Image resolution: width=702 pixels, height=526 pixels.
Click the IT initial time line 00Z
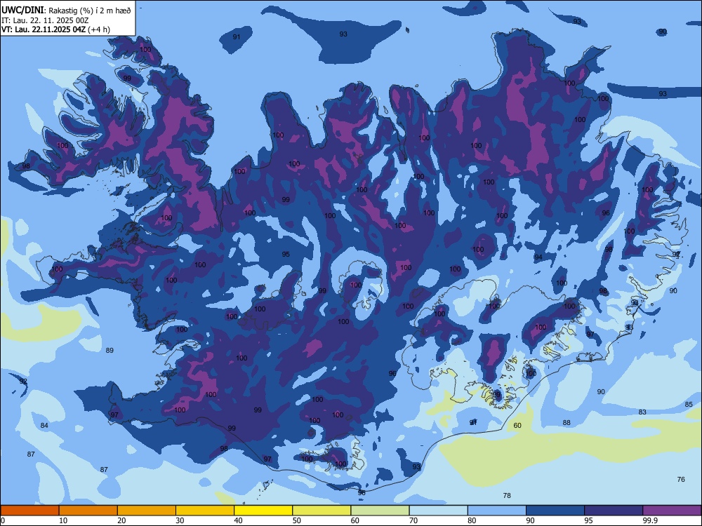pos(45,20)
